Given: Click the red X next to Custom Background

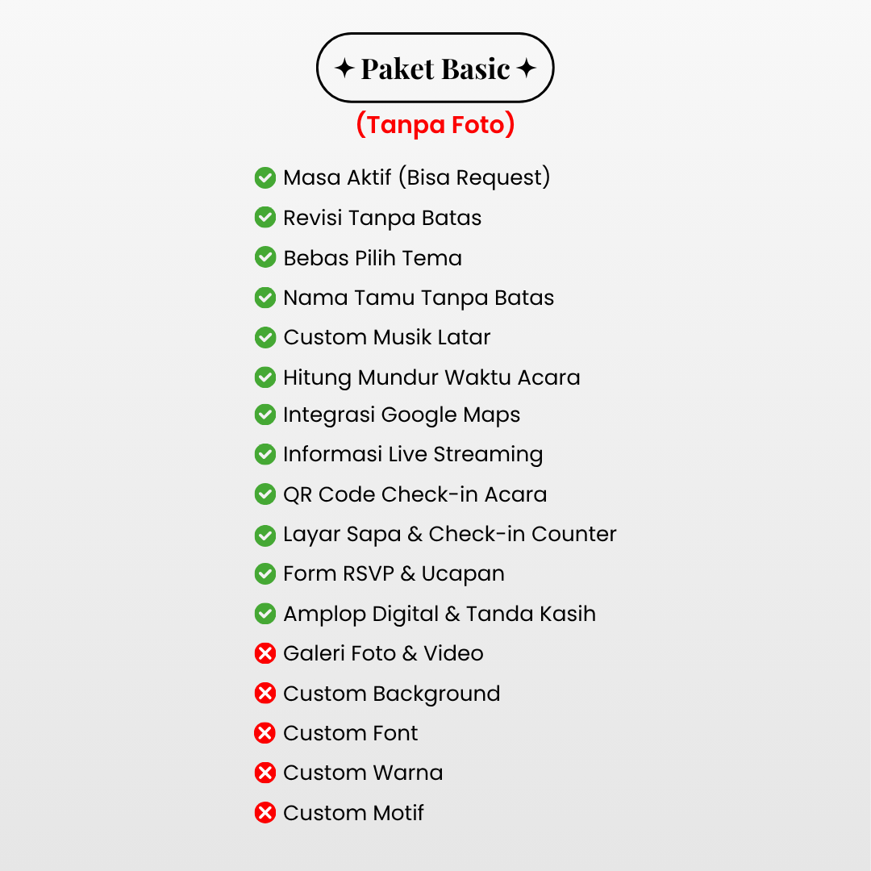Looking at the screenshot, I should pos(265,694).
